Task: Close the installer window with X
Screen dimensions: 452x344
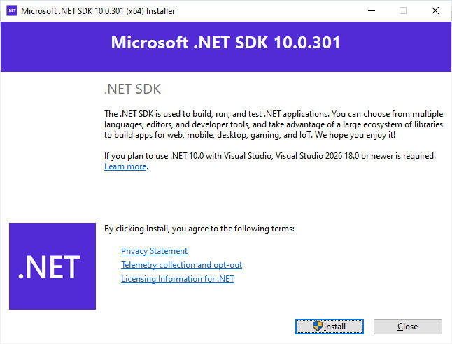Action: [435, 10]
